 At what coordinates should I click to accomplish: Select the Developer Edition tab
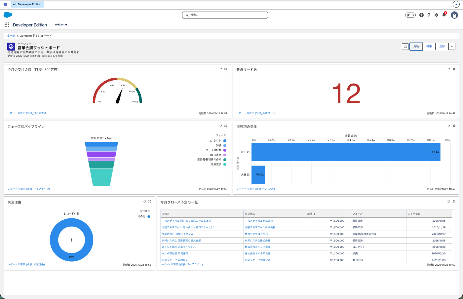coord(27,4)
